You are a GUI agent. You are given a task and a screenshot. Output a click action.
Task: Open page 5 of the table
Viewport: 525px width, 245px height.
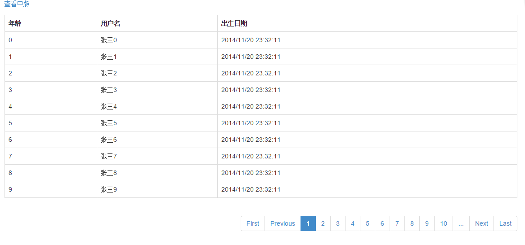pos(368,223)
